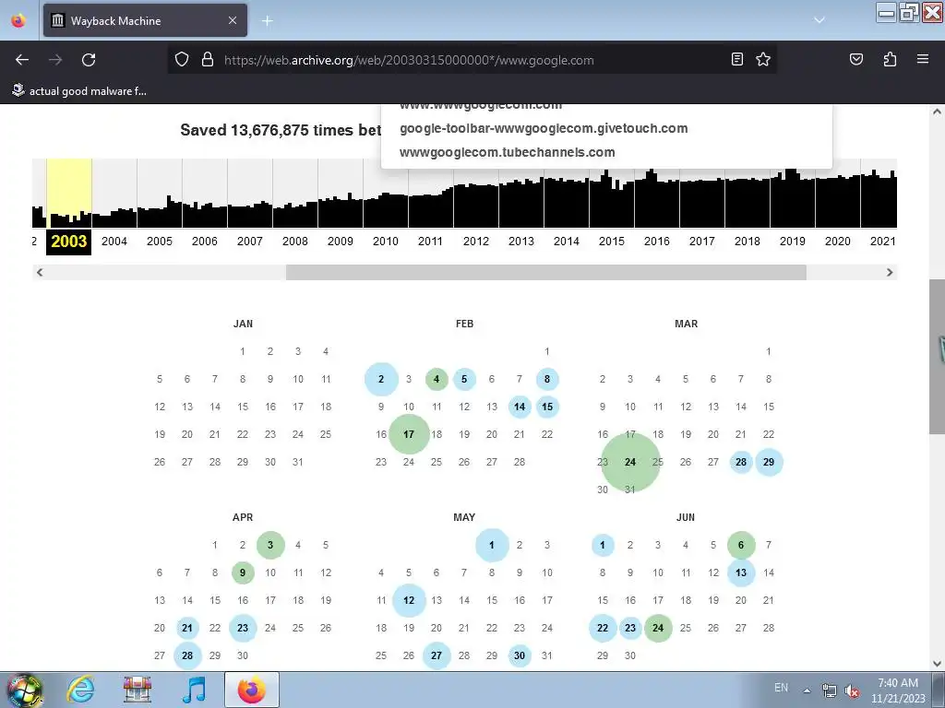Open April 21 snapshot
945x708 pixels.
[187, 628]
